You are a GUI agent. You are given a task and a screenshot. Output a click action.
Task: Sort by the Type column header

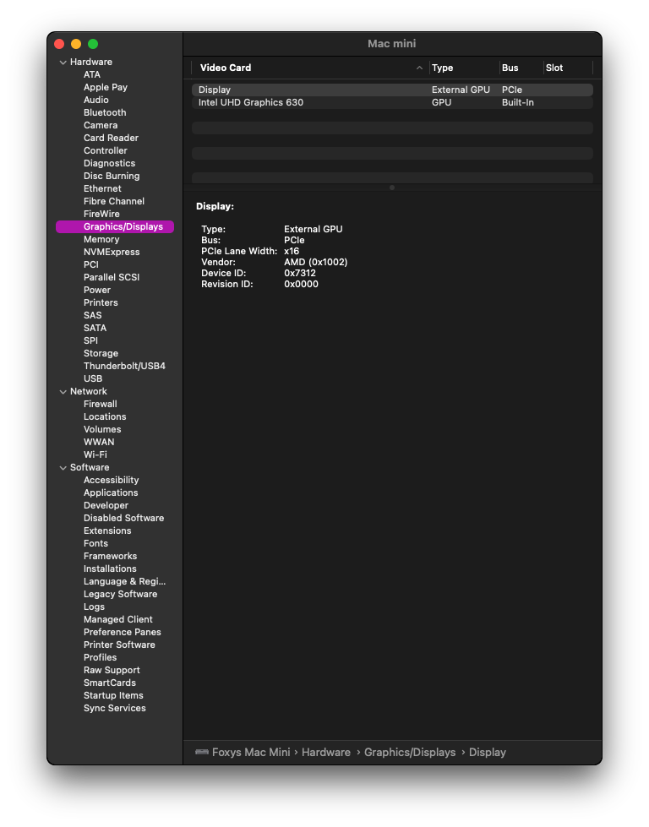(x=443, y=67)
